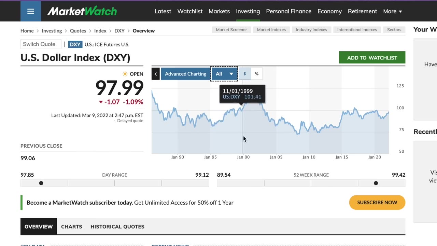
Task: Open the Industry Indexes link
Action: (311, 30)
